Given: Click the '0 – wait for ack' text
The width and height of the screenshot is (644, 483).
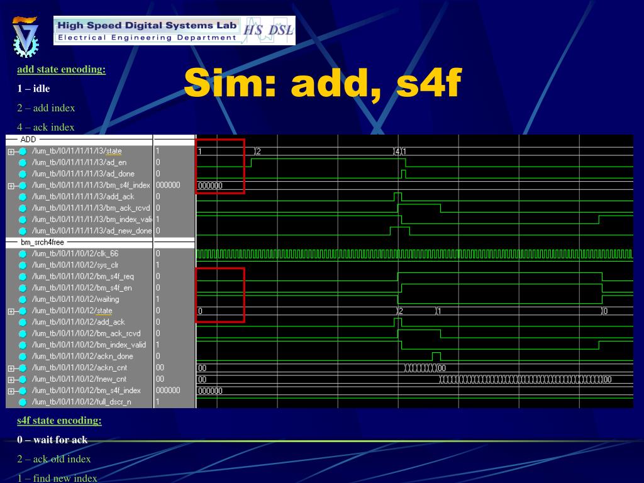Looking at the screenshot, I should click(x=52, y=440).
